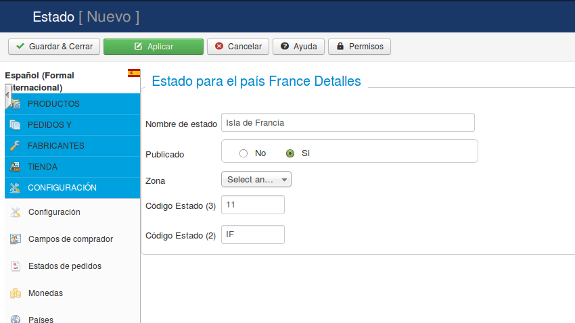Focus the Nombre de estado text field
This screenshot has height=323, width=575.
[348, 123]
